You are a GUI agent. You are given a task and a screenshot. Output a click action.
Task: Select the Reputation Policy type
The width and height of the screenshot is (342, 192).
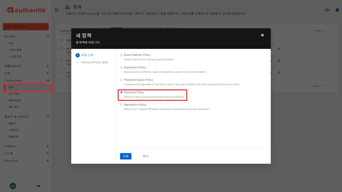pyautogui.click(x=121, y=104)
